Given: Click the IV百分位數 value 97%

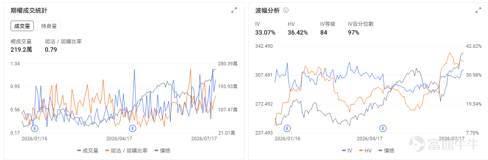Looking at the screenshot, I should (x=354, y=32).
